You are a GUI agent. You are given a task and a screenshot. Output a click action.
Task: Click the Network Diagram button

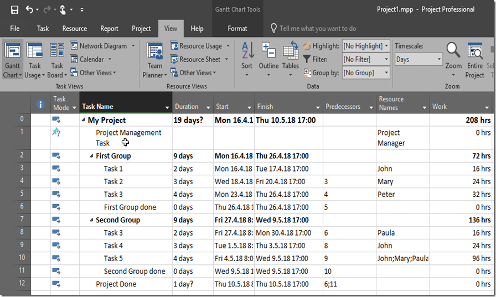103,46
